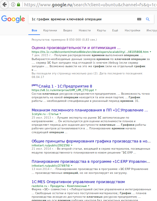The height and width of the screenshot is (201, 157).
Task: Switch to the Видео tab
Action: pos(68,30)
